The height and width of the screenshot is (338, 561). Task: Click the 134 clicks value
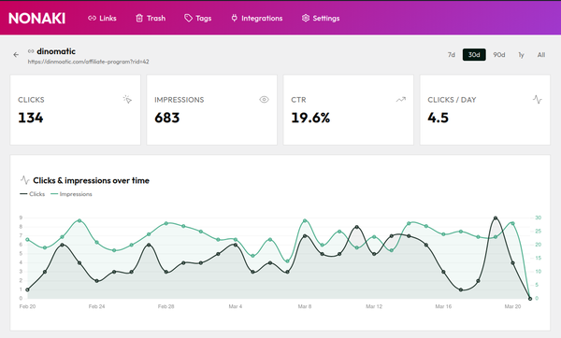[31, 118]
